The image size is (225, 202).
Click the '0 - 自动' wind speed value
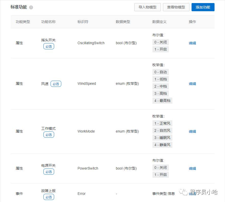(160, 72)
